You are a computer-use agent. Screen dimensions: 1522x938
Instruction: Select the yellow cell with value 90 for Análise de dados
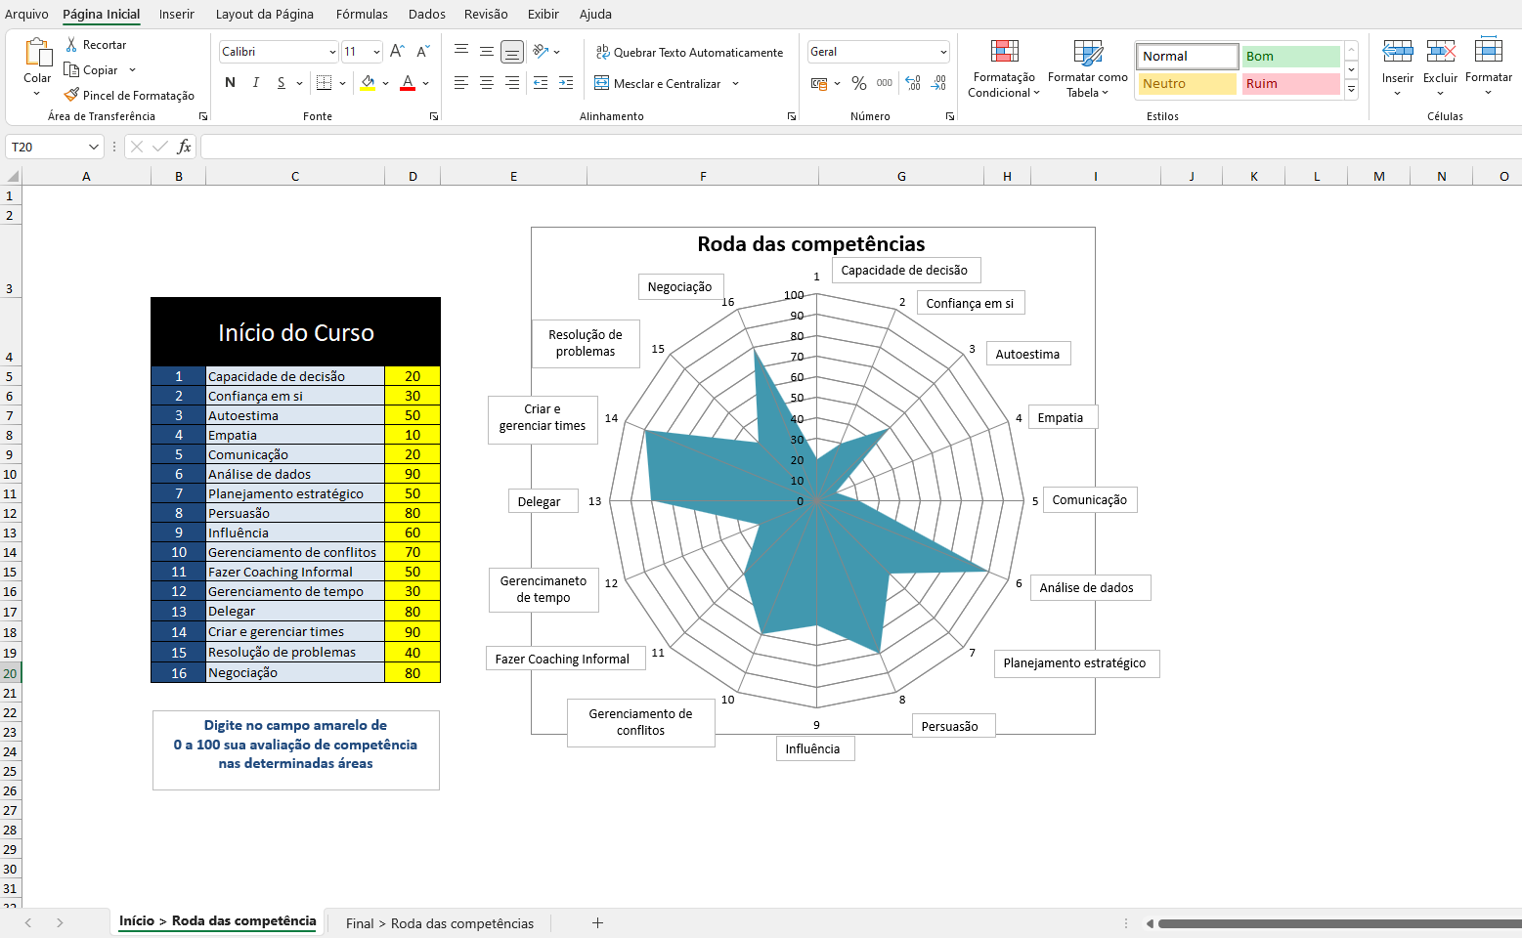coord(413,474)
